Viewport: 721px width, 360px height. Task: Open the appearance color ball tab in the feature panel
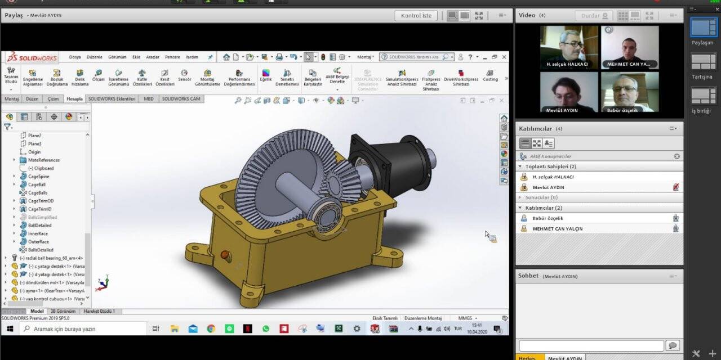tap(69, 117)
